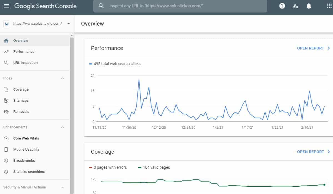This screenshot has height=194, width=333.
Task: Click the 1/5/21 date axis label
Action: [x=218, y=128]
